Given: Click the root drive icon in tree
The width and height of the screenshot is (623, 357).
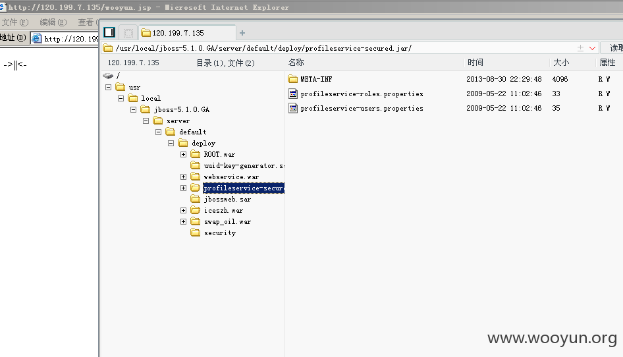Looking at the screenshot, I should 107,76.
